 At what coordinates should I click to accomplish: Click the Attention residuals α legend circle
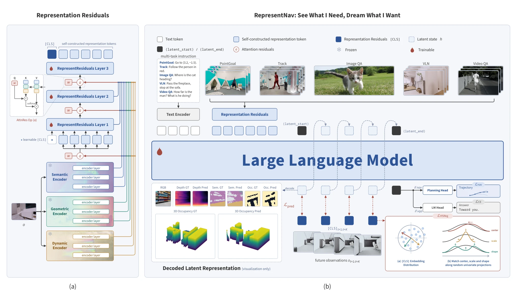[236, 49]
